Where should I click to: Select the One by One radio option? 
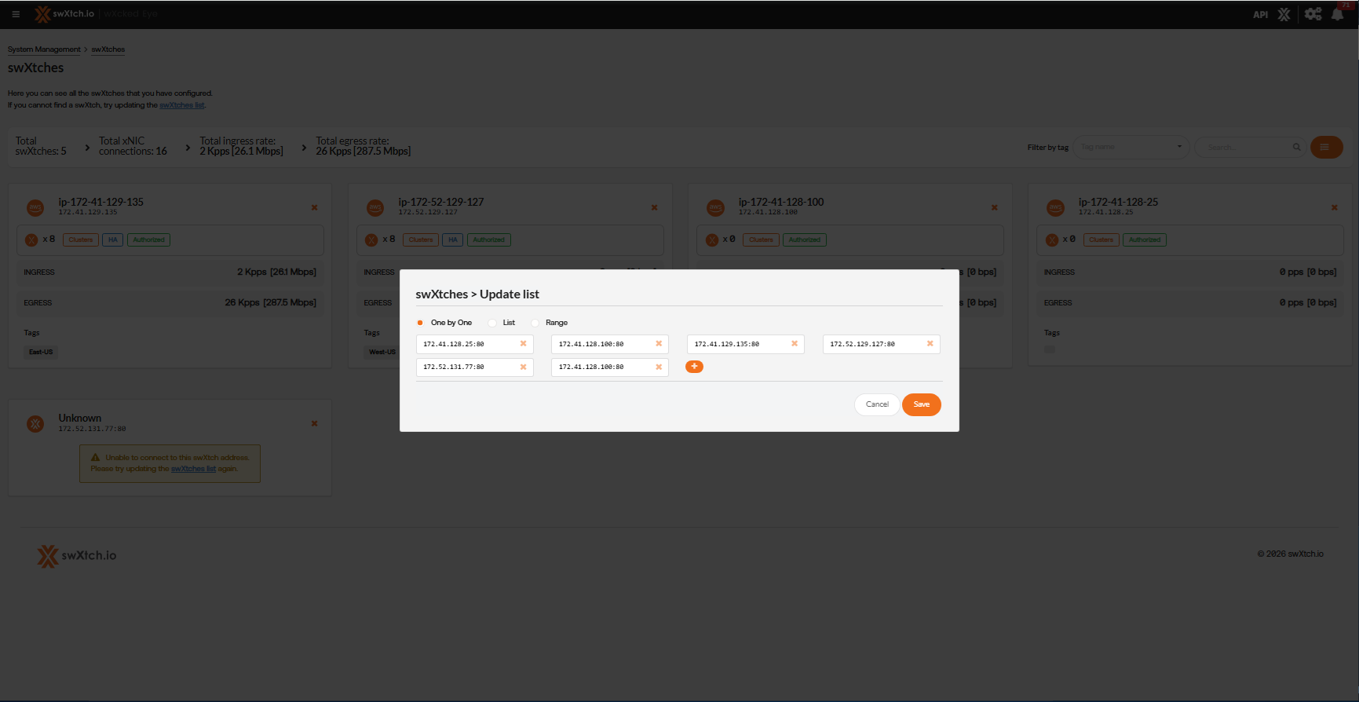tap(421, 323)
